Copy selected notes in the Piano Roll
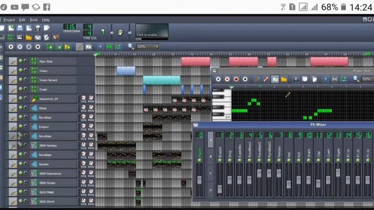Viewport: 374px width, 210px height. click(x=305, y=79)
